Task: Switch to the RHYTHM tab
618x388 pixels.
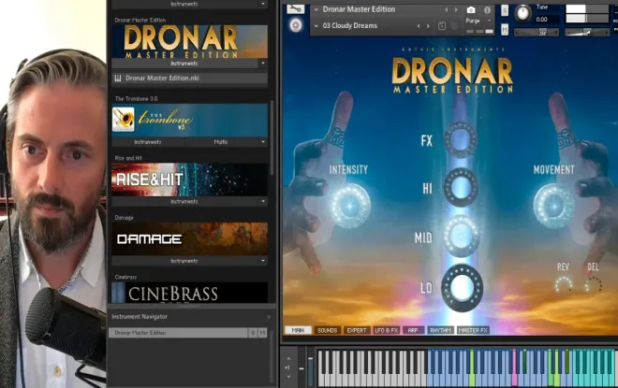Action: (440, 330)
